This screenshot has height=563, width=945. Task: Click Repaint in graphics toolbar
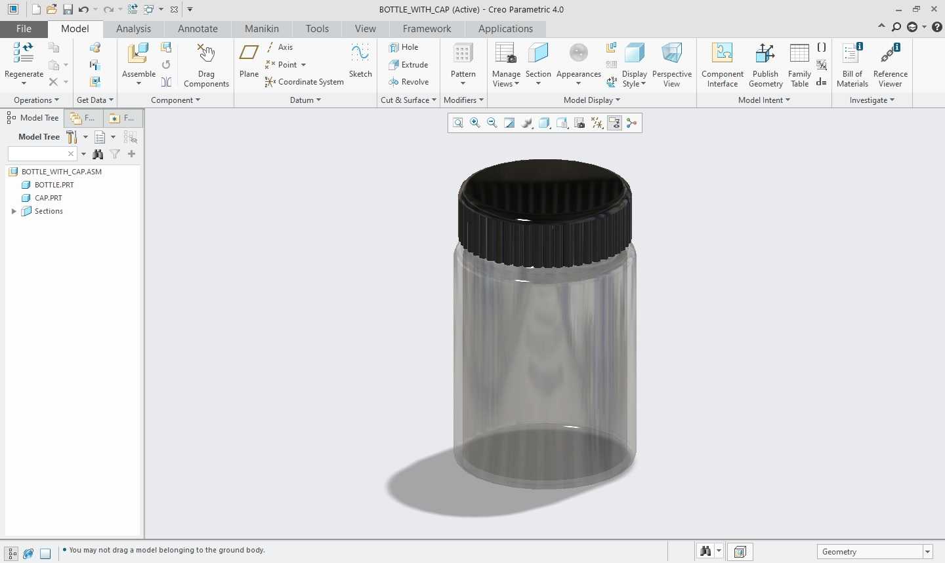(x=510, y=123)
